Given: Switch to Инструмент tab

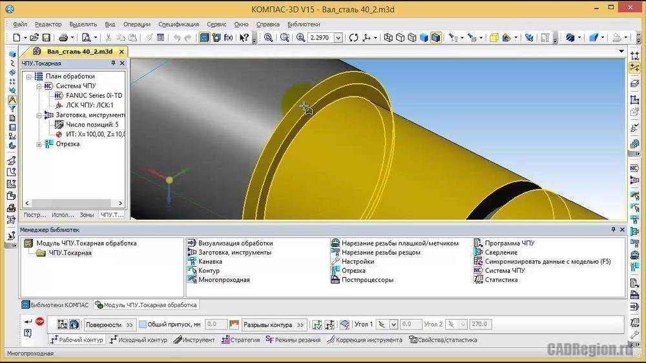Looking at the screenshot, I should click(x=194, y=340).
